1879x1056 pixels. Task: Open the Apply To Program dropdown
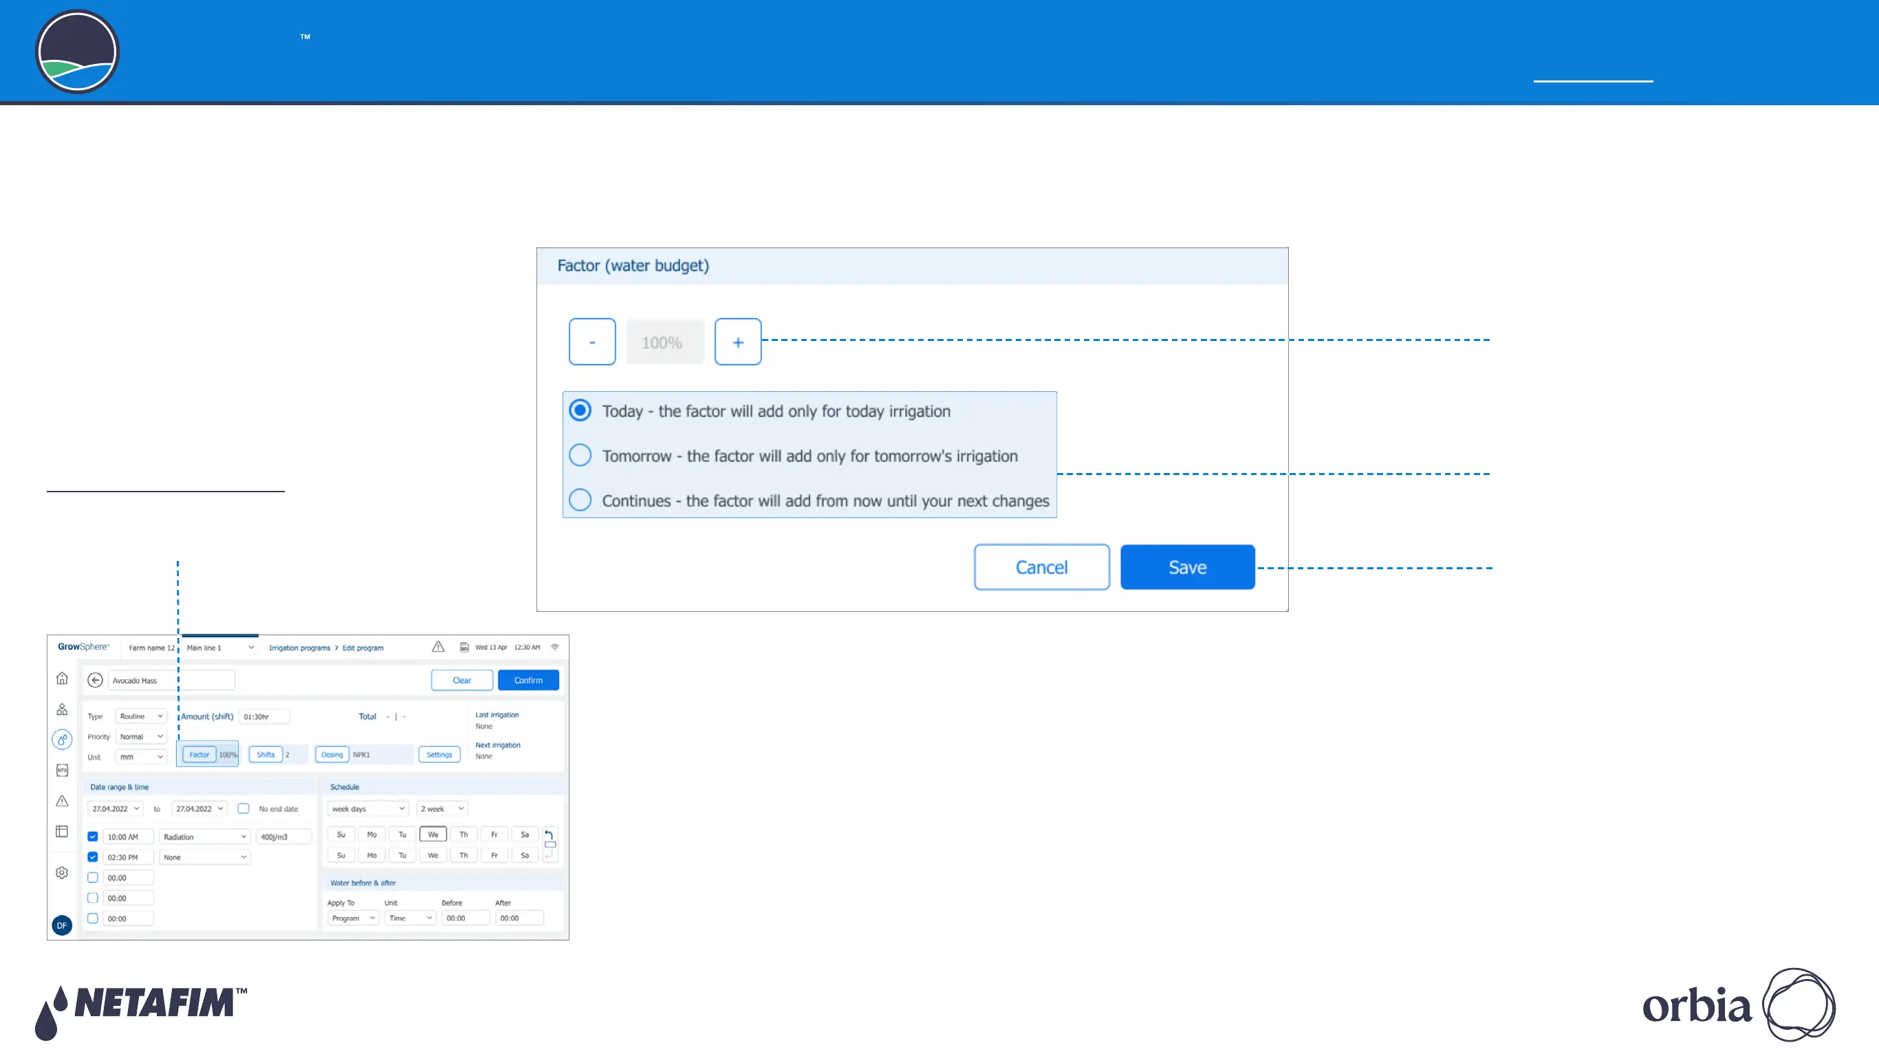353,918
